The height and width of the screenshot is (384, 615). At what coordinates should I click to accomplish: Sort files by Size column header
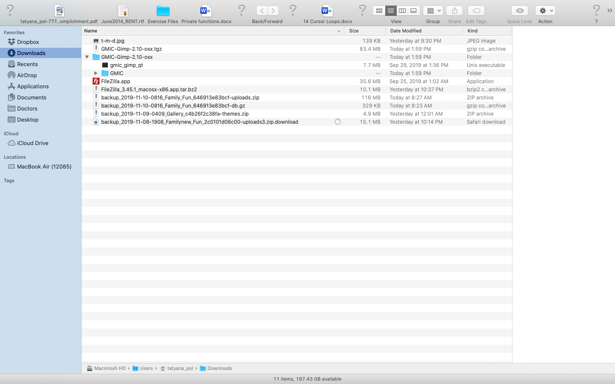[x=354, y=31]
